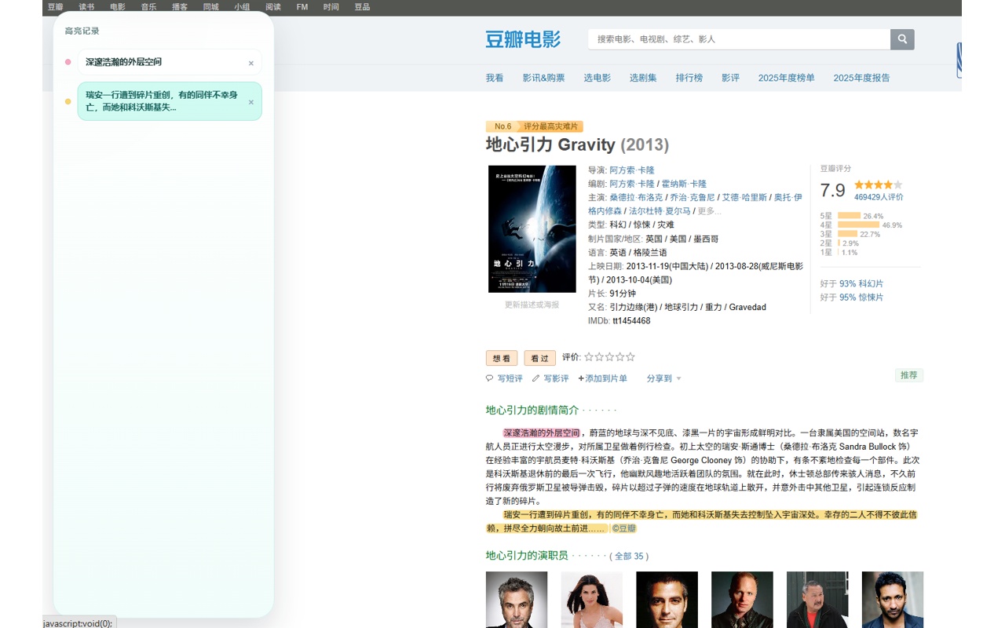
Task: Click the pink dot beside first highlight
Action: click(x=68, y=62)
